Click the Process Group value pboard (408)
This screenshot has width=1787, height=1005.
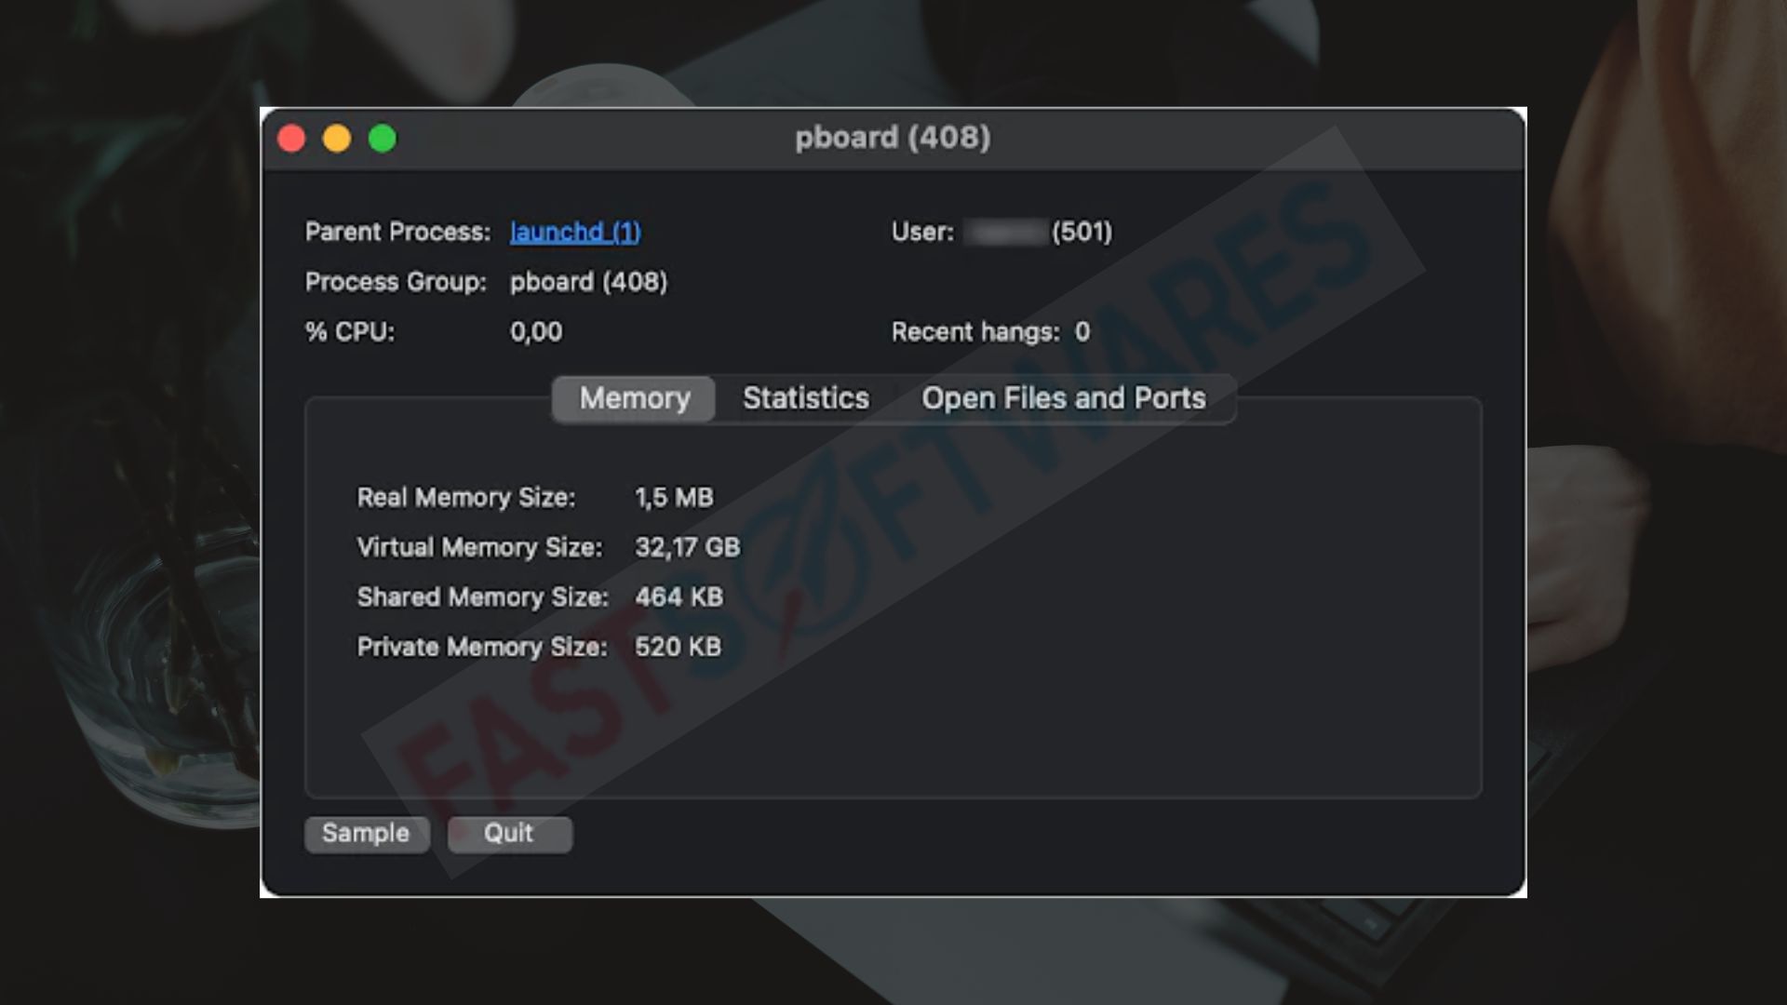point(588,282)
